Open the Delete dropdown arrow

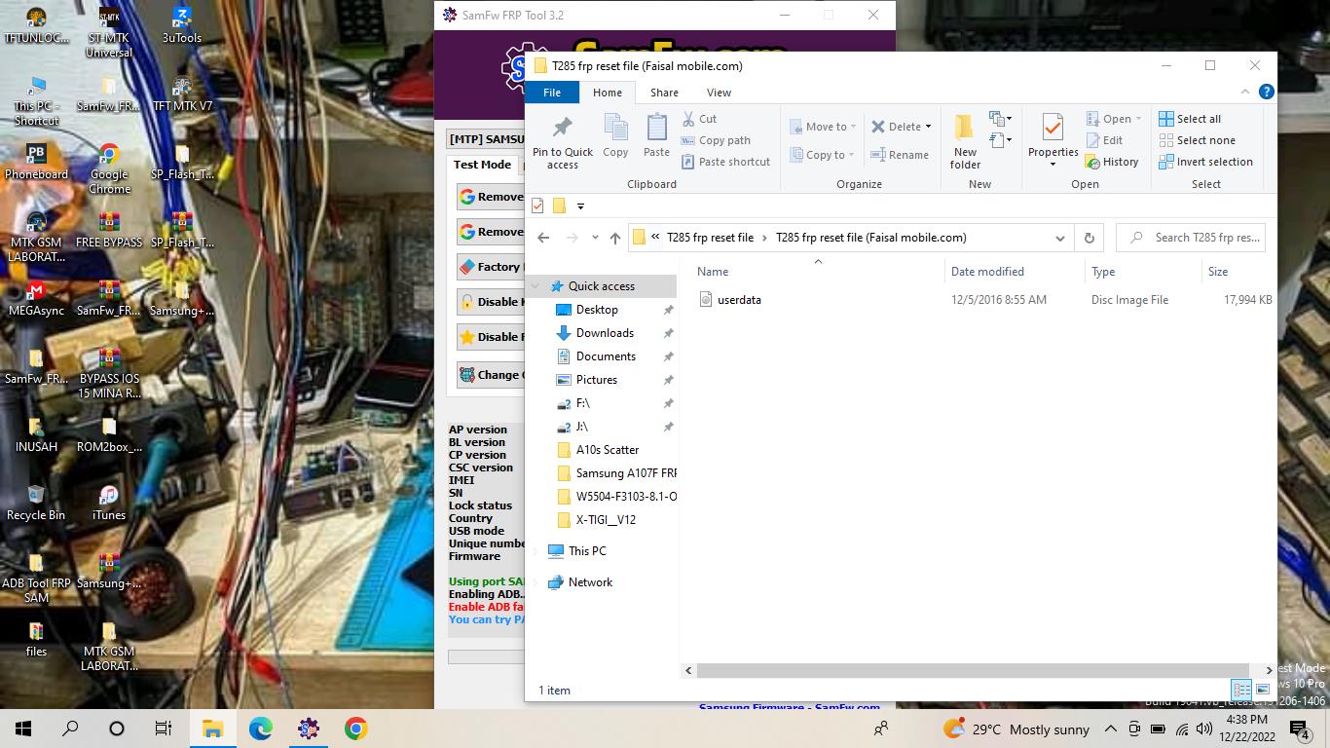928,127
